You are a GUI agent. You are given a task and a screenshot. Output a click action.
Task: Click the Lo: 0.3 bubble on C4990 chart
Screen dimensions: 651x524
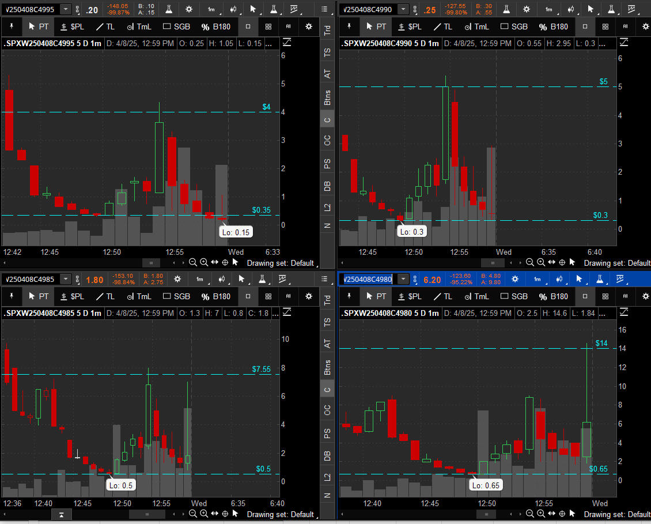point(411,232)
